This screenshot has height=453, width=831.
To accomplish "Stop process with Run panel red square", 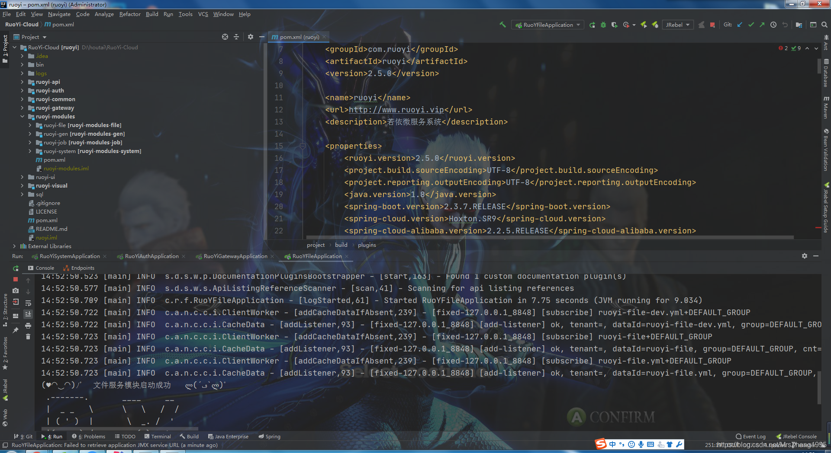I will 16,280.
